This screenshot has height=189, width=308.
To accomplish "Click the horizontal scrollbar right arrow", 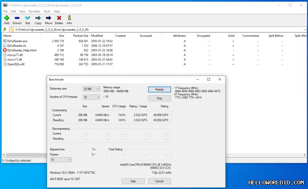I will 305,155.
